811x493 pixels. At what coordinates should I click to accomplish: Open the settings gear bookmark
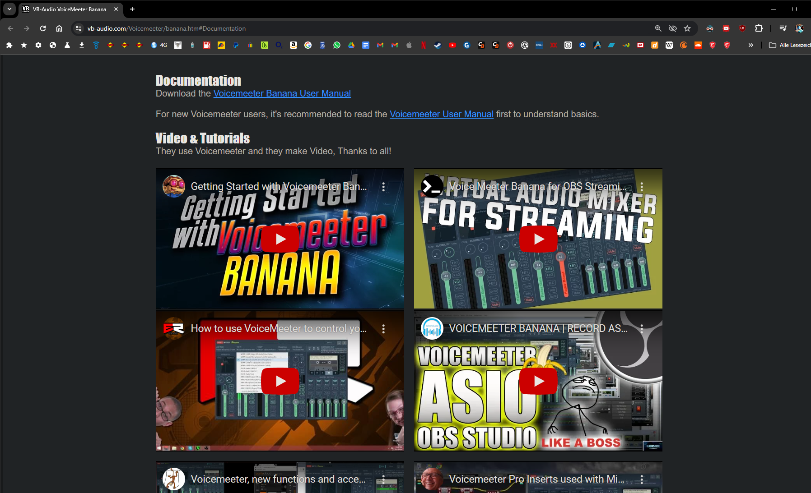(38, 45)
